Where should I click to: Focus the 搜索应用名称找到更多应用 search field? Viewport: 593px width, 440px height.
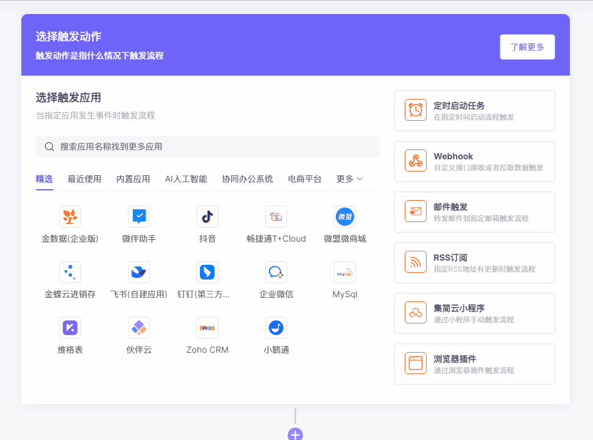coord(208,146)
